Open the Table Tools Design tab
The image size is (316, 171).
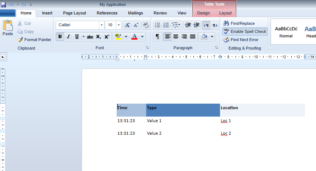point(203,13)
